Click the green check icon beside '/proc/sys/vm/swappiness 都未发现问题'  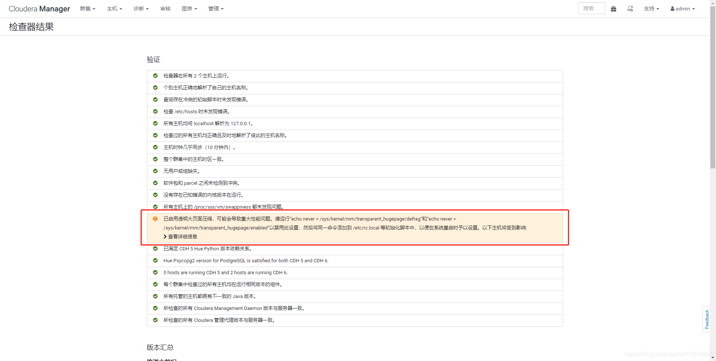tap(155, 207)
